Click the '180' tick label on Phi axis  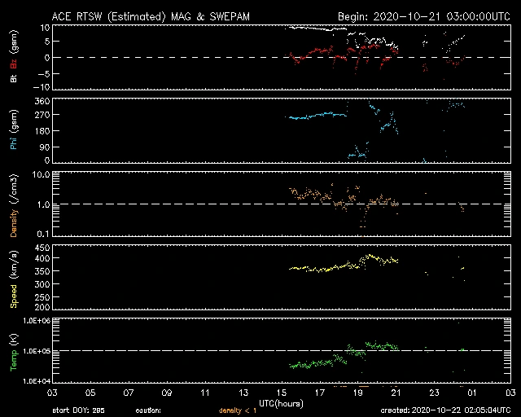[42, 131]
